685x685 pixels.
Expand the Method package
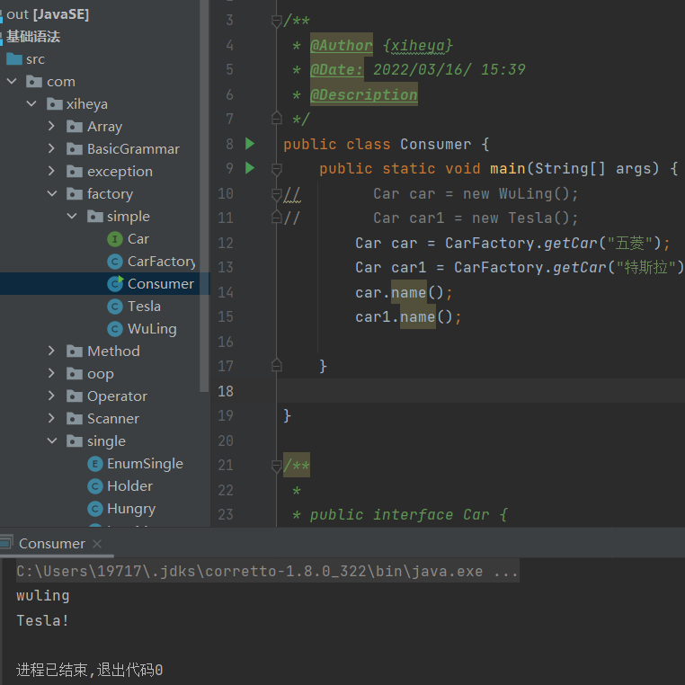coord(51,351)
